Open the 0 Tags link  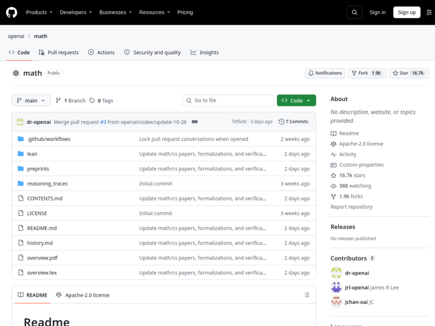click(101, 101)
